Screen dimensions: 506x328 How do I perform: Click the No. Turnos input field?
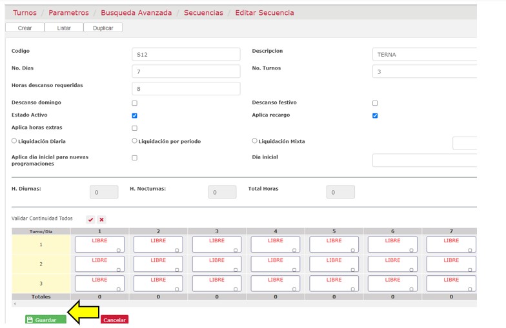coord(425,72)
